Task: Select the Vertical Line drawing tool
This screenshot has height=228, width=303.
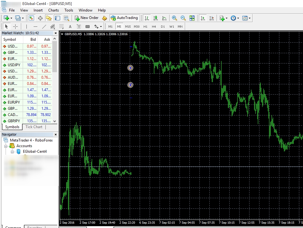Action: [26, 26]
